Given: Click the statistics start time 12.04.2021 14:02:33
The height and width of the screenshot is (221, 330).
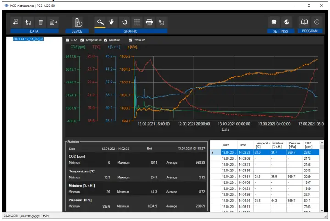Looking at the screenshot, I should point(115,149).
